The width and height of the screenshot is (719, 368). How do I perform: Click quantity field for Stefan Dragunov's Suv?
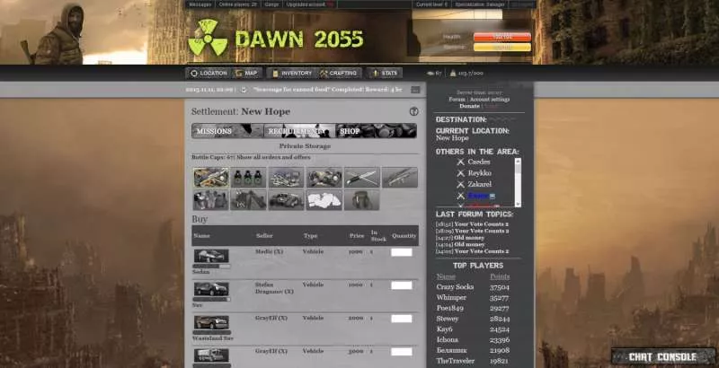(x=402, y=285)
